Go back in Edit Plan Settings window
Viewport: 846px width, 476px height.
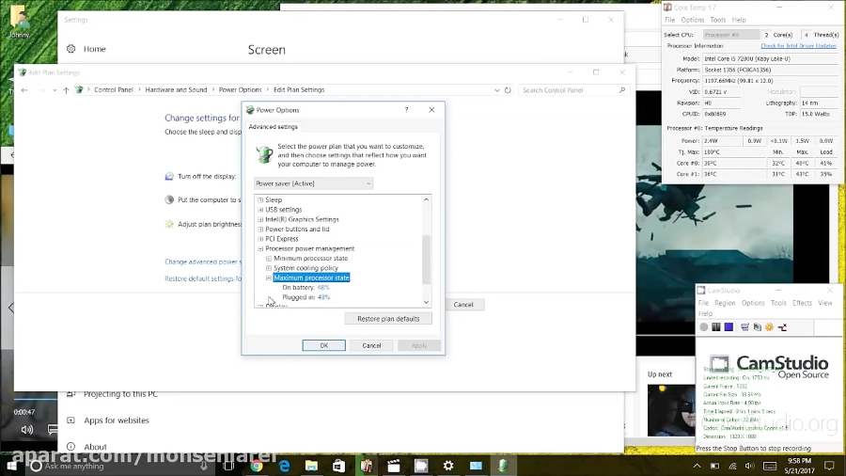(x=24, y=90)
